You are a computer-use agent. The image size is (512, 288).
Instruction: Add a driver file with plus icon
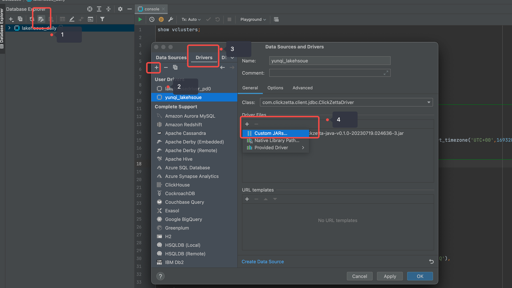coord(247,124)
